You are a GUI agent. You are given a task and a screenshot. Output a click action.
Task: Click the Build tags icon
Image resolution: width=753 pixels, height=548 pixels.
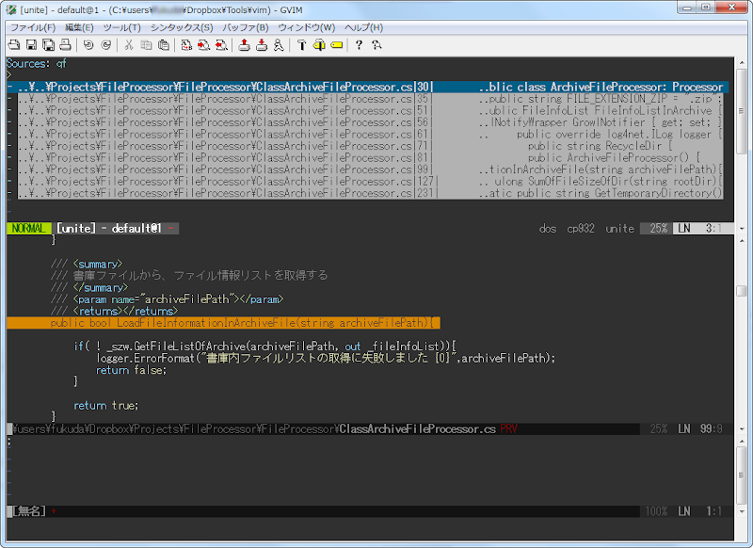tap(319, 45)
